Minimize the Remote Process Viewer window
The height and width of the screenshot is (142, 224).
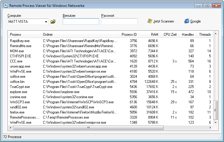198,6
